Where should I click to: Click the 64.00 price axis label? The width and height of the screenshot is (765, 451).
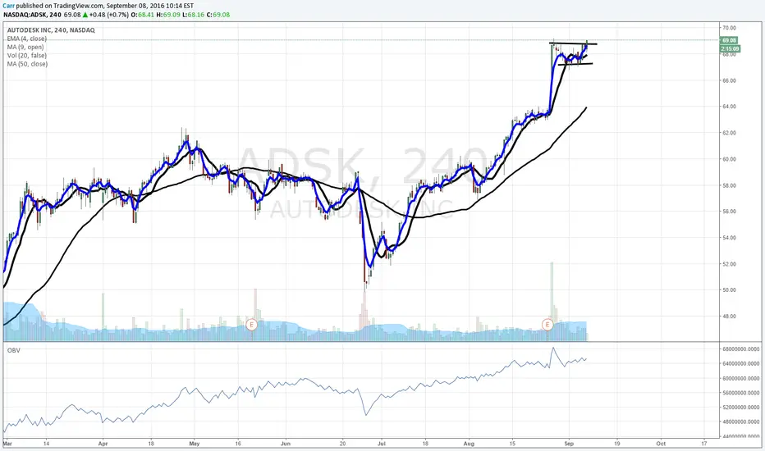[x=730, y=107]
